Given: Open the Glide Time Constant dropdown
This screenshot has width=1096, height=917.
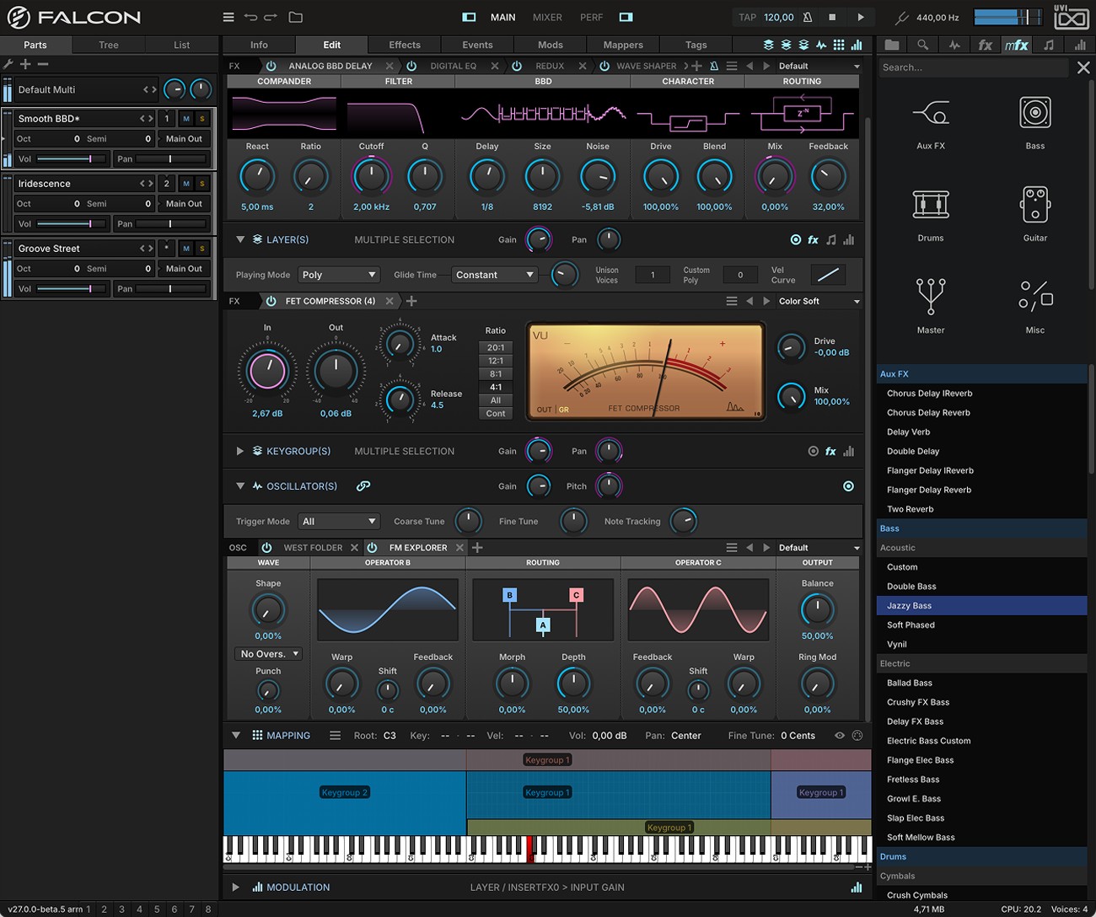Looking at the screenshot, I should coord(494,275).
